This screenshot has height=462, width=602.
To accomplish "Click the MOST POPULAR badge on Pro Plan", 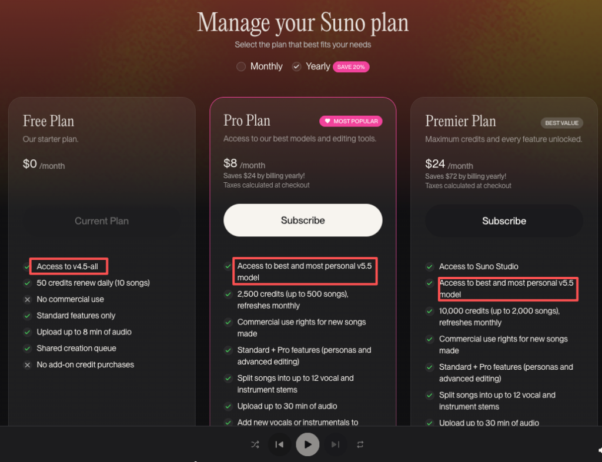I will tap(351, 121).
